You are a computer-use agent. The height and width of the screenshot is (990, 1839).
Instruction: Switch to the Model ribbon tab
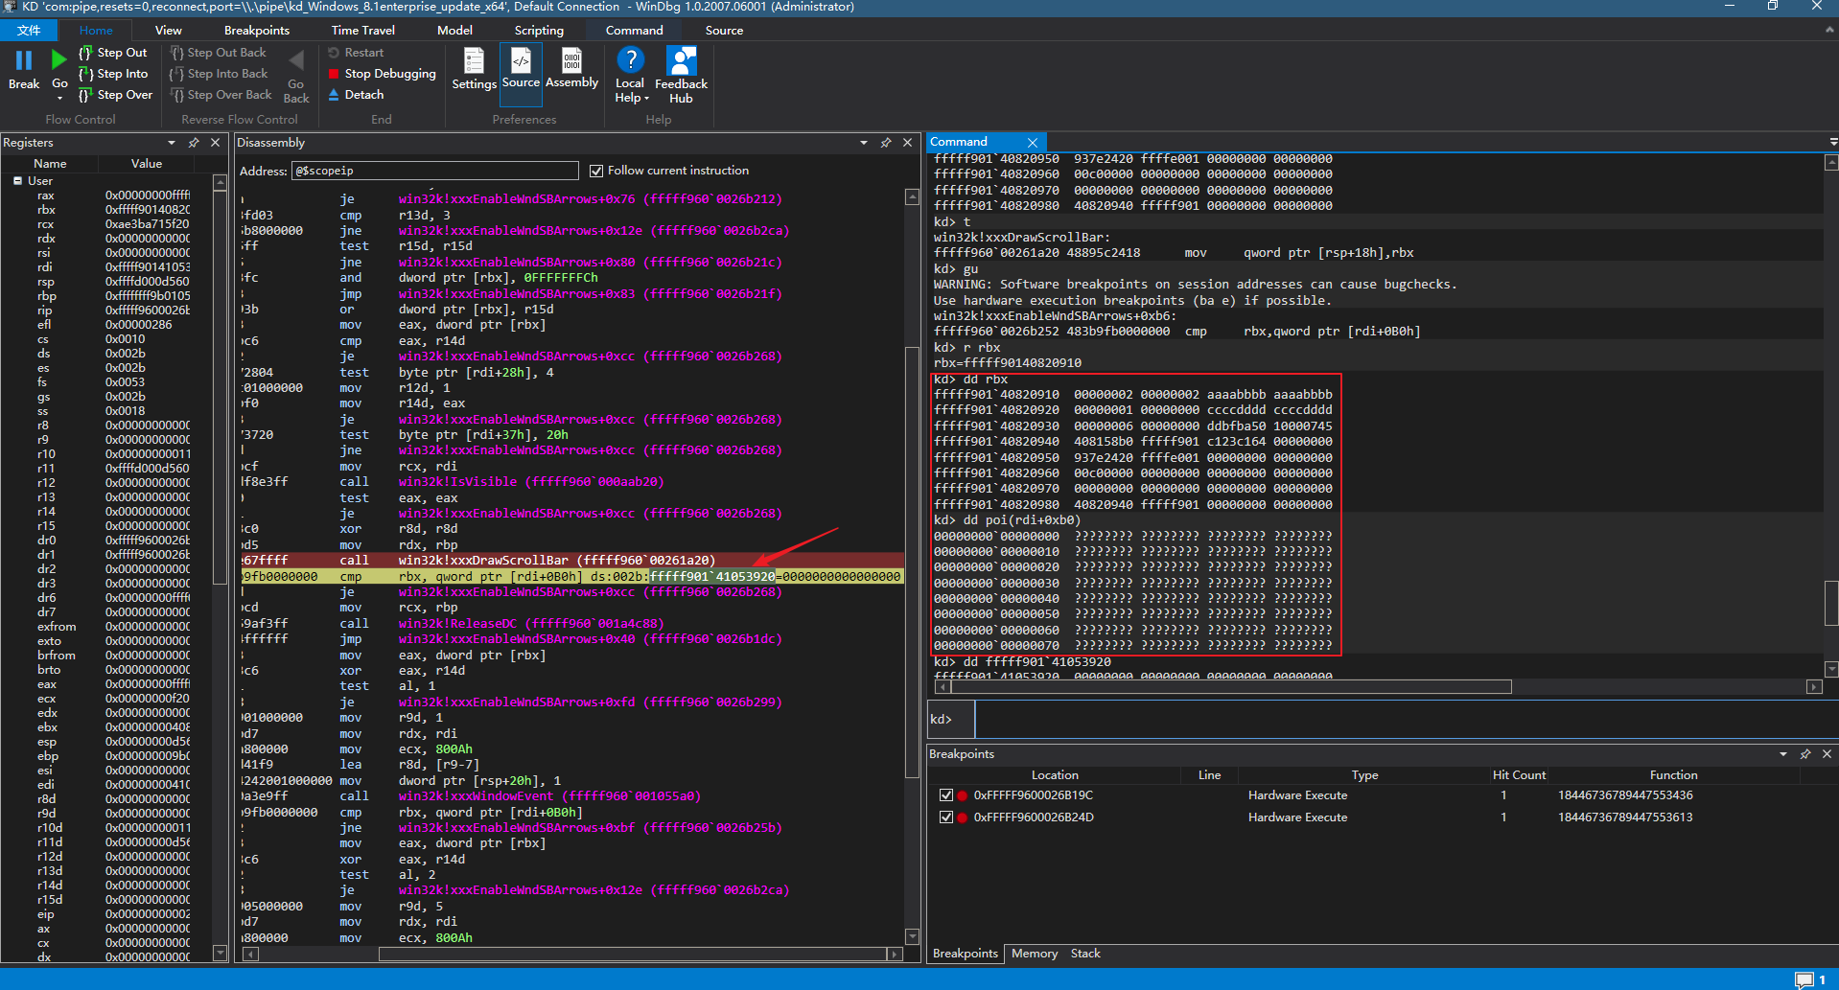click(454, 31)
